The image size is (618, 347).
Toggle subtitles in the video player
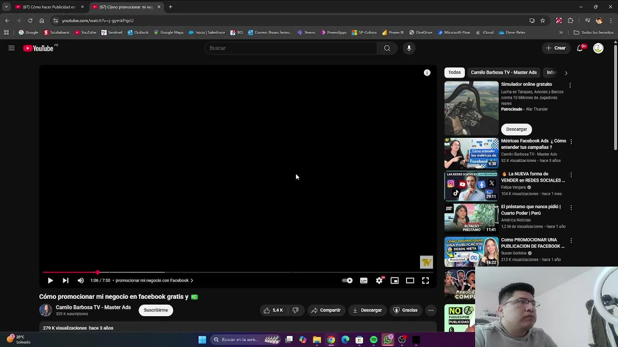(x=364, y=280)
